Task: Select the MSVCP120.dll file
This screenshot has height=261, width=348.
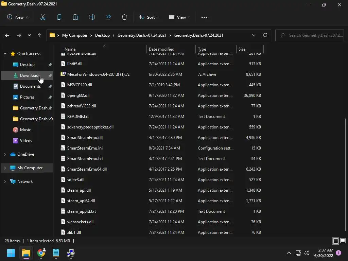Action: tap(162, 85)
